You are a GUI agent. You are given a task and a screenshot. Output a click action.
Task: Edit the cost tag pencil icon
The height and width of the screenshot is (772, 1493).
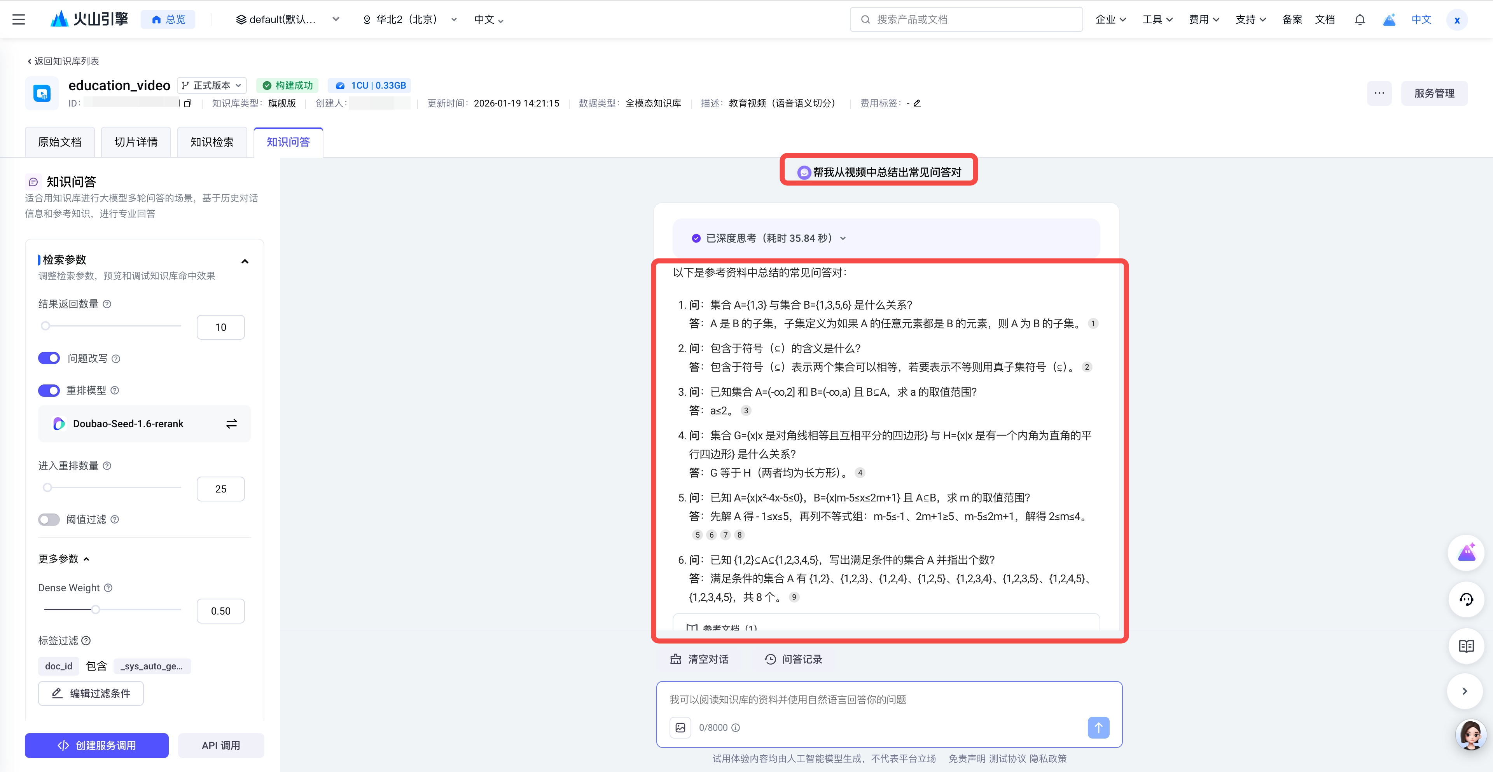917,104
